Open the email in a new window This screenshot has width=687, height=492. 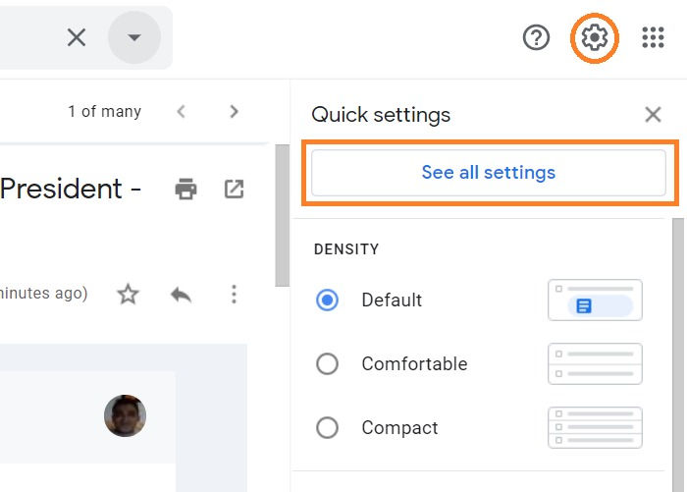(x=234, y=189)
